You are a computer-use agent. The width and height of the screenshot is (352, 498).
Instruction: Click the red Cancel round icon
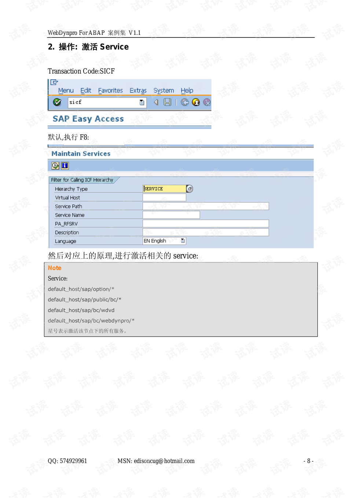pyautogui.click(x=207, y=102)
